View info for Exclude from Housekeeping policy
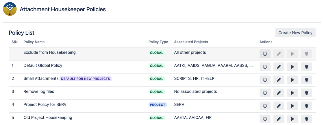The image size is (324, 125). 265,54
